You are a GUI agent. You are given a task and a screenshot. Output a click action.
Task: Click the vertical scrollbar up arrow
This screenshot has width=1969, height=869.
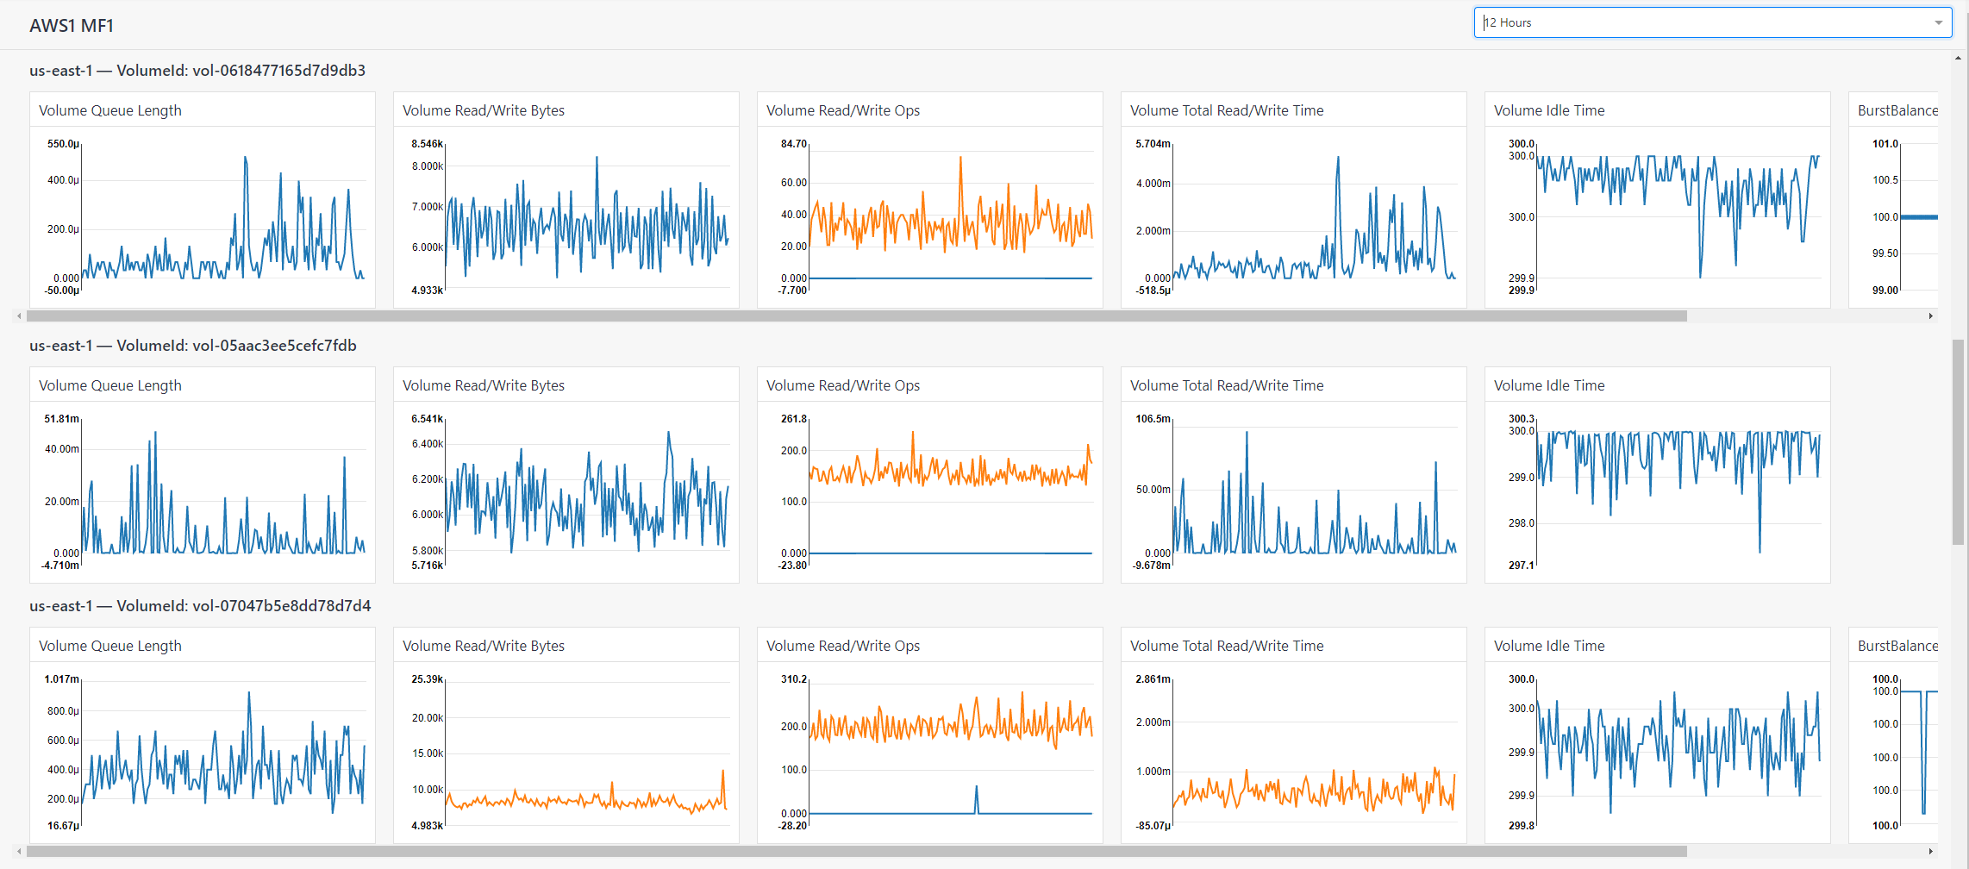pos(1958,59)
